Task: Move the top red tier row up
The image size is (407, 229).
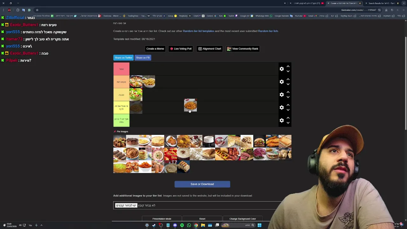Action: tap(288, 66)
